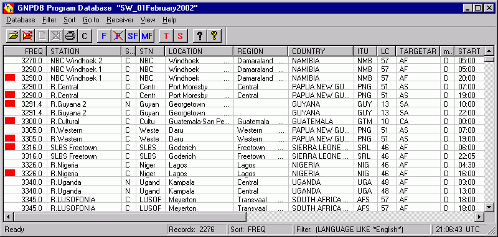Click the LC column header
This screenshot has width=498, height=237.
point(386,51)
